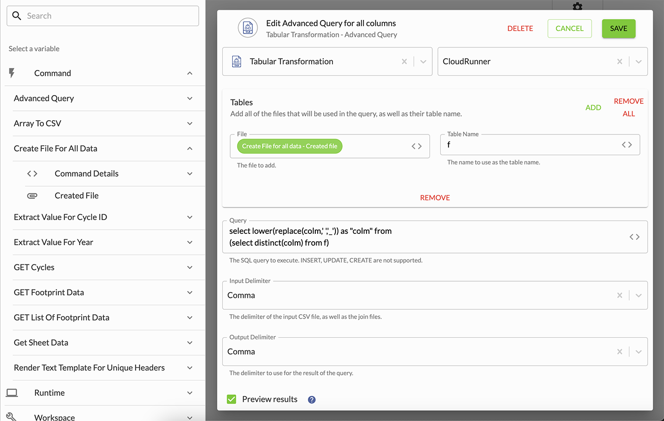Click the 'Select a variable' label

pyautogui.click(x=34, y=49)
